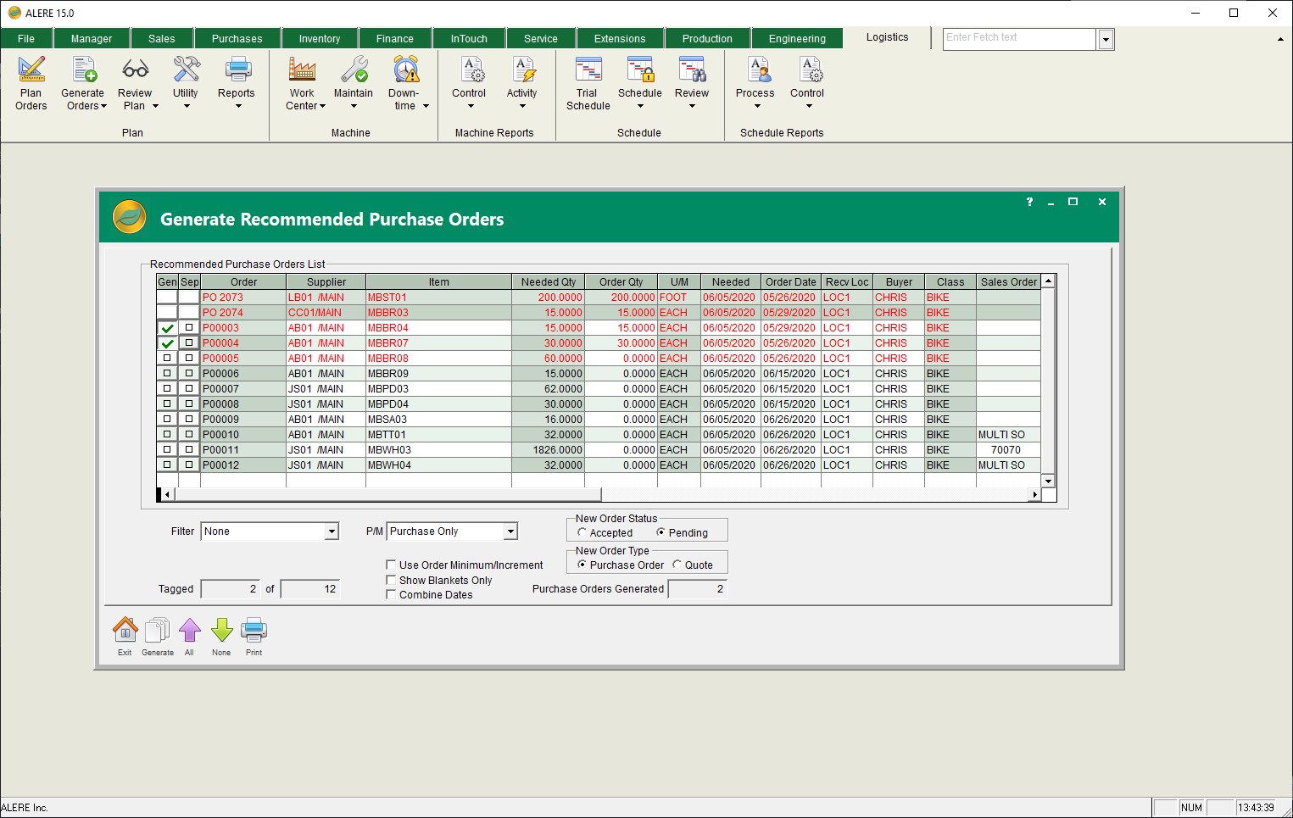Select the Accepted order status radio
This screenshot has width=1293, height=818.
click(582, 532)
